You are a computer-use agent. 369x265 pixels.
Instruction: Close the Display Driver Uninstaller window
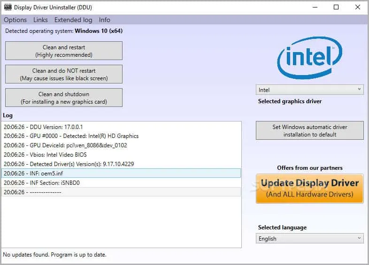[357, 7]
